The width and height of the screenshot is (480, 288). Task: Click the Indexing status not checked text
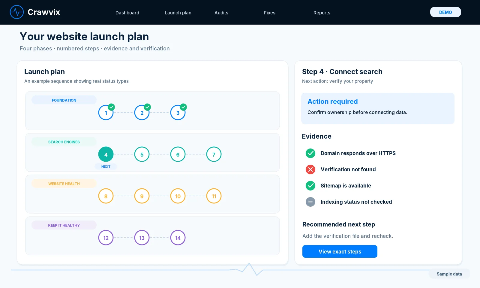point(356,202)
